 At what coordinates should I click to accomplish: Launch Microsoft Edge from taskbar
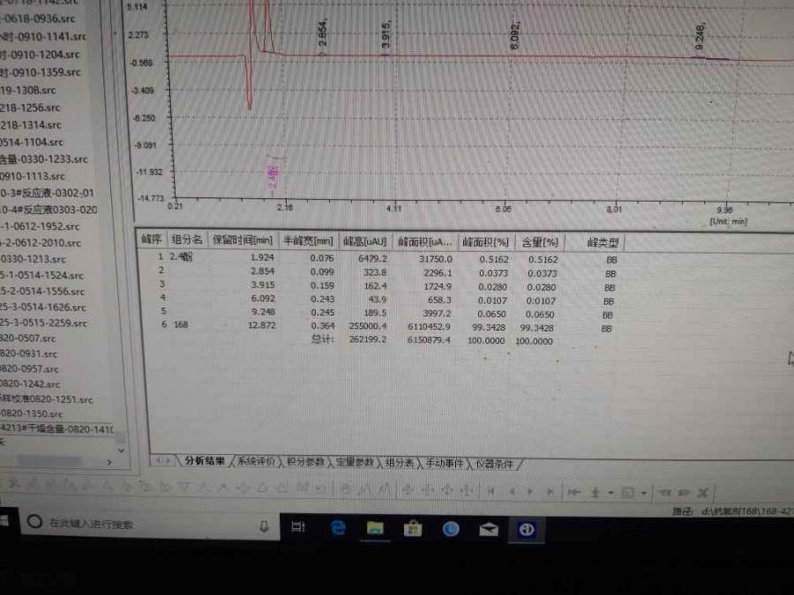pos(338,528)
